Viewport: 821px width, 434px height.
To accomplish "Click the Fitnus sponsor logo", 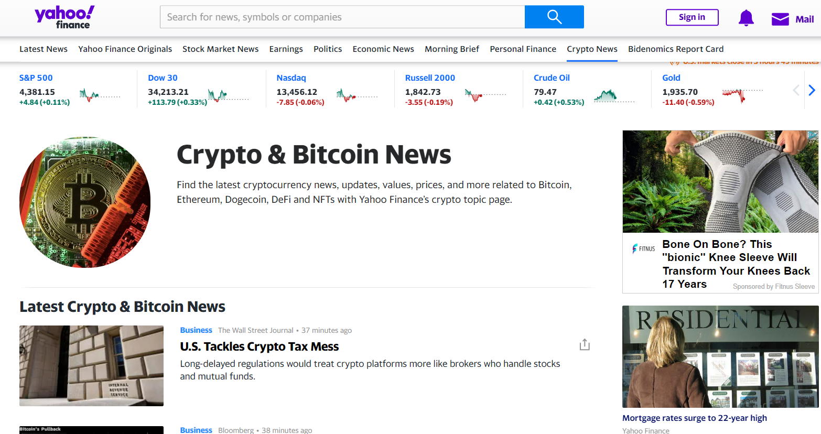I will (643, 248).
